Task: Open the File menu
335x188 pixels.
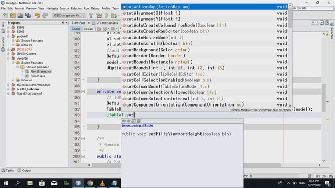Action: (3, 8)
